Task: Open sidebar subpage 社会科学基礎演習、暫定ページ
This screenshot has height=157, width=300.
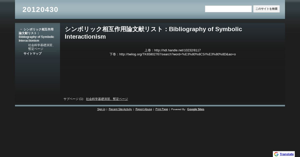Action: pos(41,47)
